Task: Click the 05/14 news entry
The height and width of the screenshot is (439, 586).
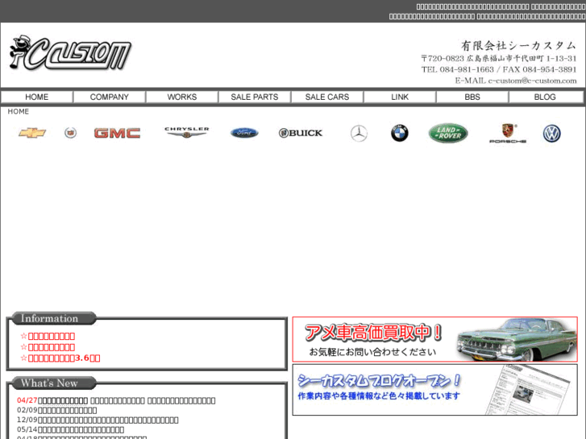Action: (70, 429)
